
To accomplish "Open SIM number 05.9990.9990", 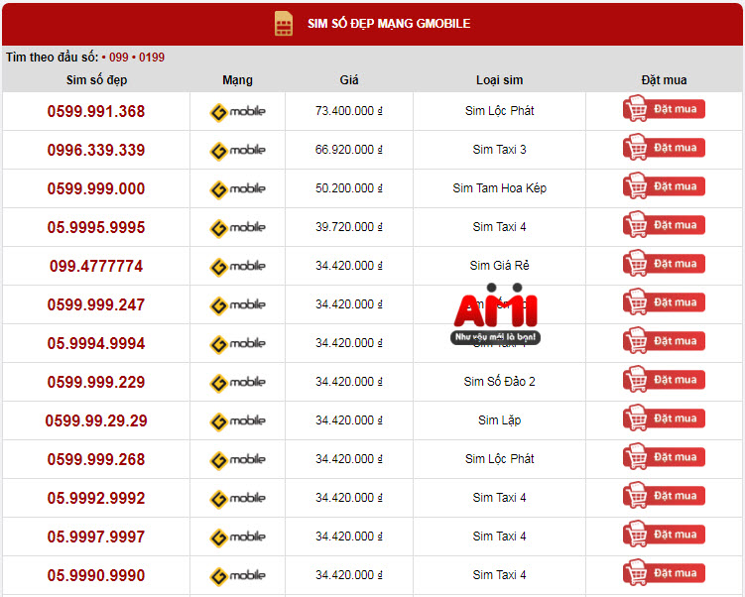I will coord(96,575).
